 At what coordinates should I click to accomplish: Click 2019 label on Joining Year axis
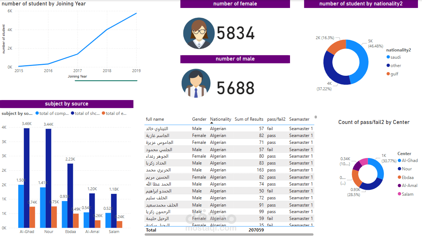[x=136, y=71]
